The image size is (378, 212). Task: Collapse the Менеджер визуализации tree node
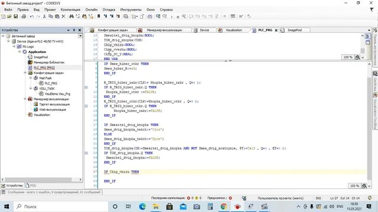click(x=25, y=99)
